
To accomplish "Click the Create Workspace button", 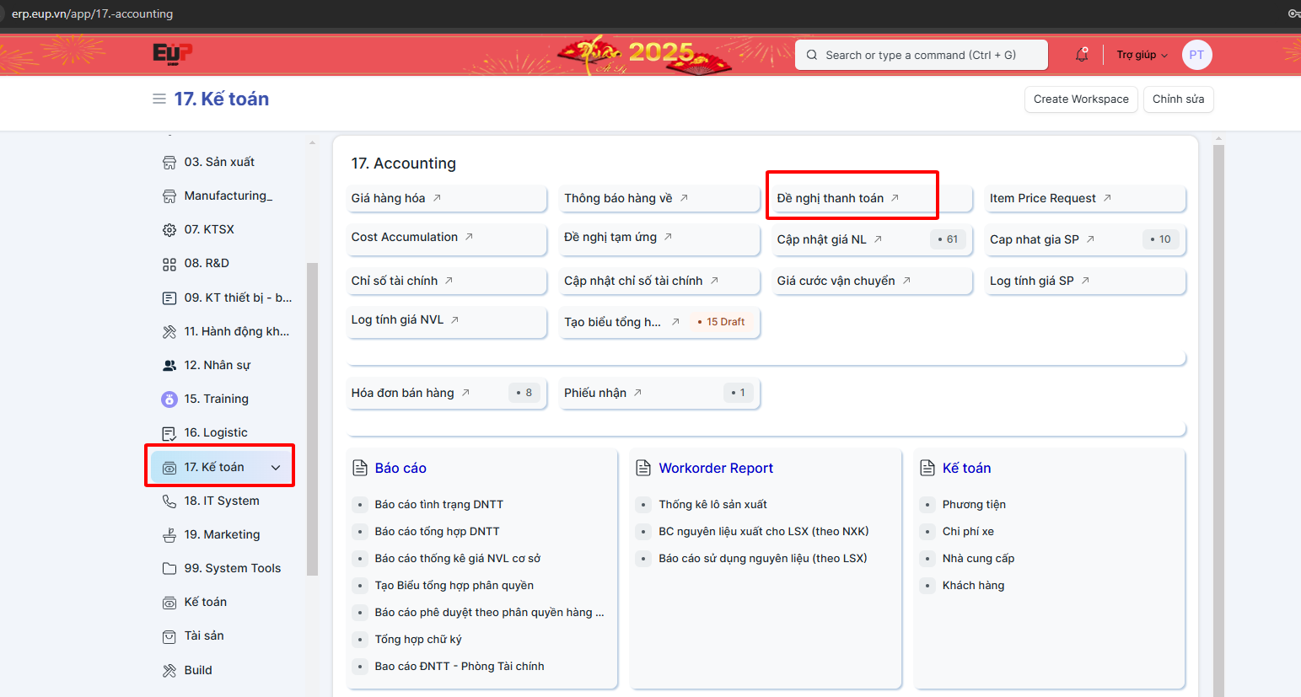I will click(1081, 99).
